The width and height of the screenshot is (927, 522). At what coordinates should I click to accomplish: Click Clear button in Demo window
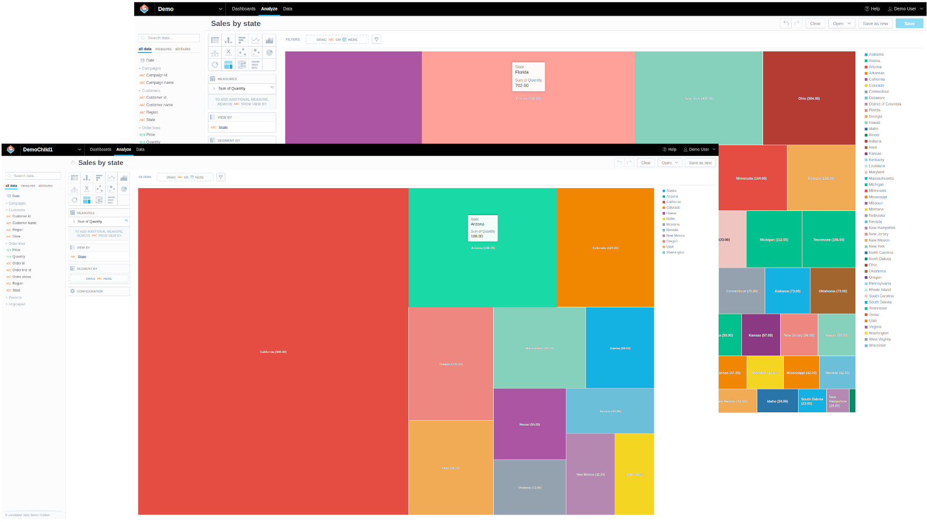click(x=815, y=23)
